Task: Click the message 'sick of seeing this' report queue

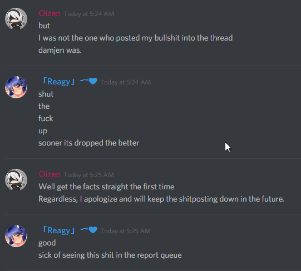Action: (x=110, y=255)
